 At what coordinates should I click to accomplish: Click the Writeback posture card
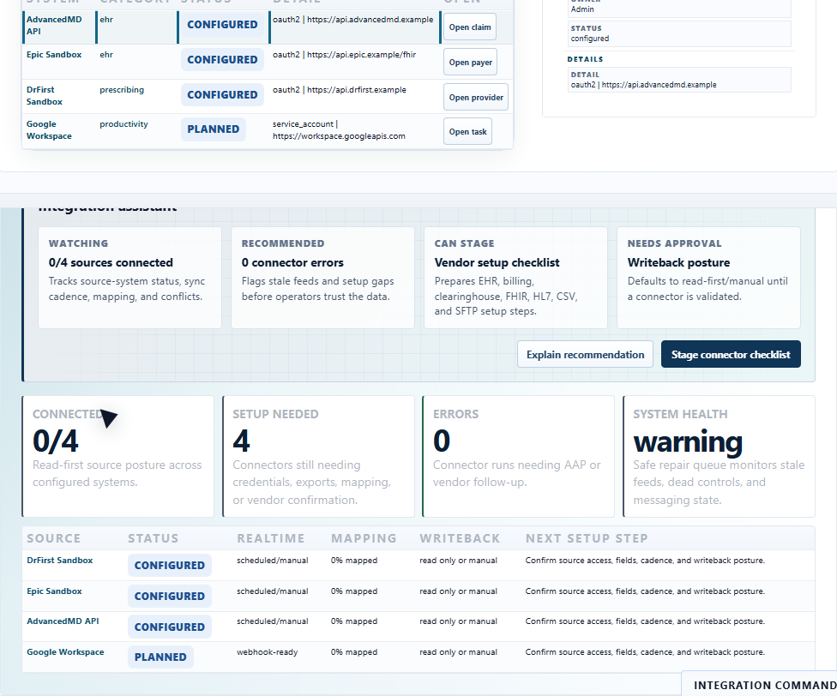point(708,278)
